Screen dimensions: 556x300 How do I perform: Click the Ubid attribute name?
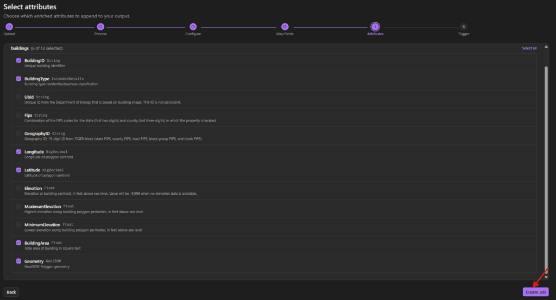[x=29, y=97]
